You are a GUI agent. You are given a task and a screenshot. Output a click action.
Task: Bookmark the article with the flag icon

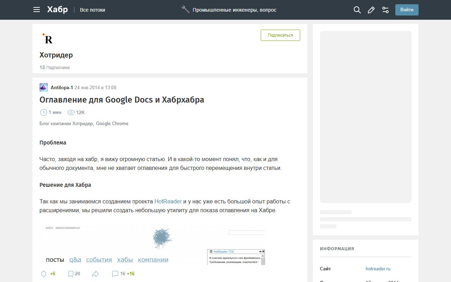click(70, 274)
